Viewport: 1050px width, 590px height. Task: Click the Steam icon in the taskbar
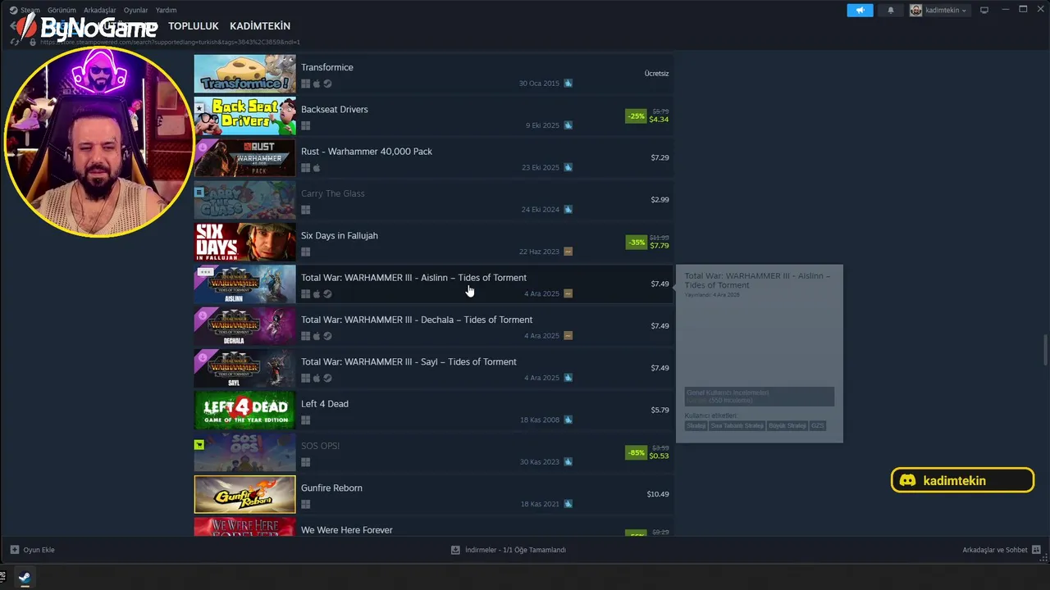click(x=25, y=577)
